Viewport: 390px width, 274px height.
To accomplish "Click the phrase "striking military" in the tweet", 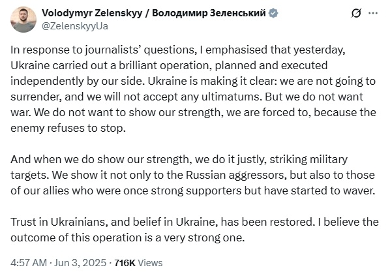I will pos(308,160).
